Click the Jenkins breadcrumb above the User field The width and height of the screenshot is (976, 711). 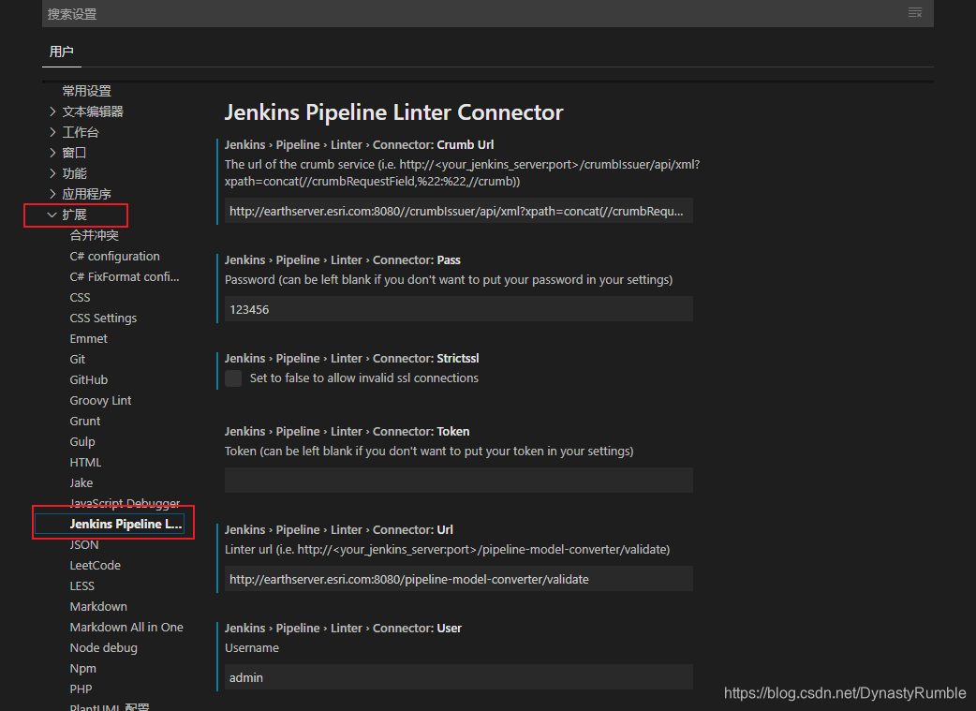point(244,628)
